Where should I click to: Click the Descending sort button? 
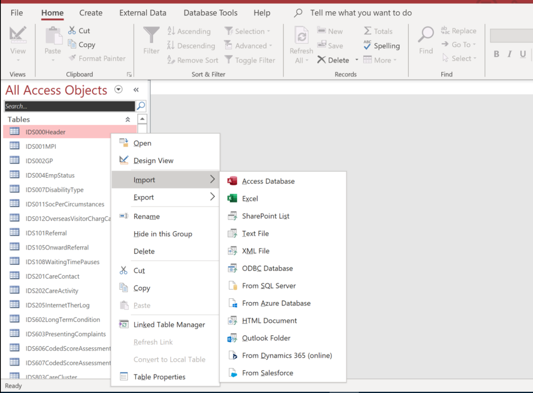[191, 46]
